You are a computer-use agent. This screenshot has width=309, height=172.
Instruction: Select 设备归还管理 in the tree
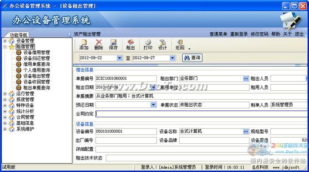(x=37, y=59)
